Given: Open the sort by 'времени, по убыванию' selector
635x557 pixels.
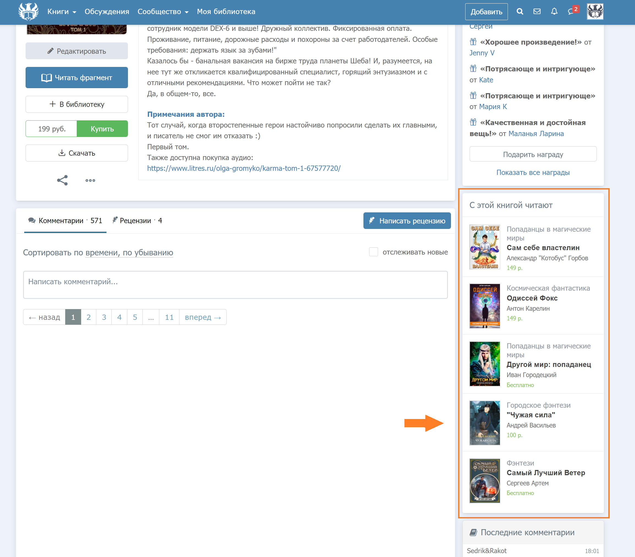Looking at the screenshot, I should coord(129,252).
